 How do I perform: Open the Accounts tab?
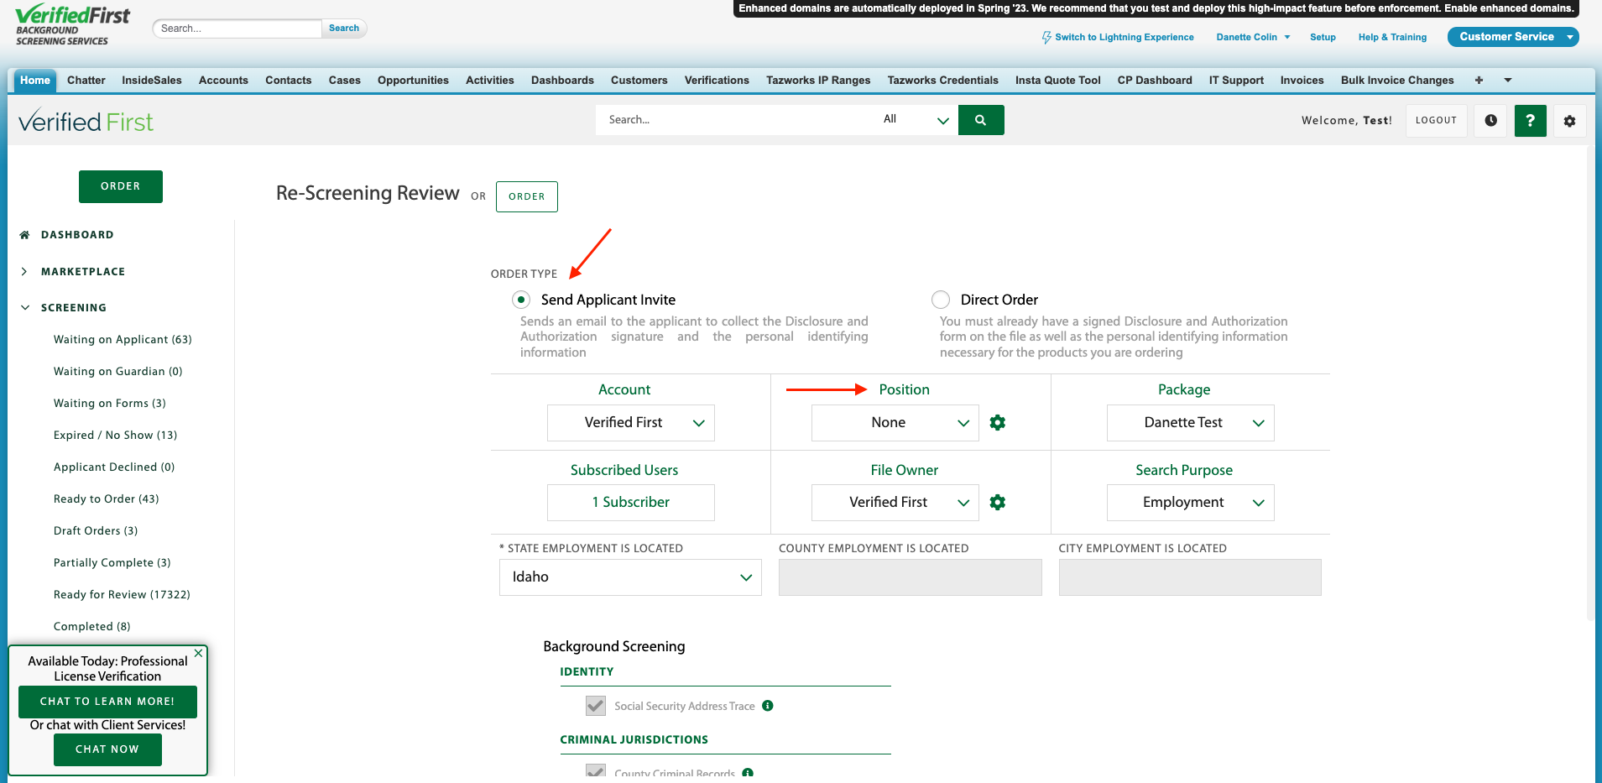click(223, 81)
